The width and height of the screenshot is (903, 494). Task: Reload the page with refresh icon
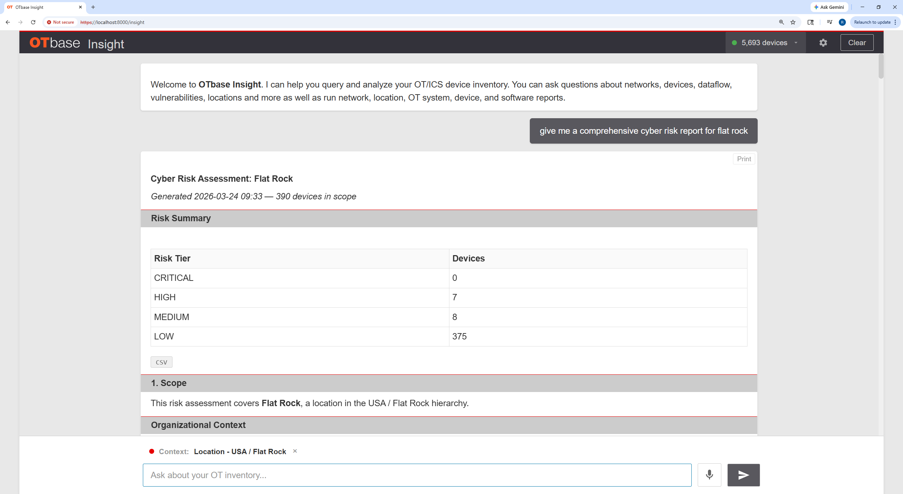tap(33, 22)
